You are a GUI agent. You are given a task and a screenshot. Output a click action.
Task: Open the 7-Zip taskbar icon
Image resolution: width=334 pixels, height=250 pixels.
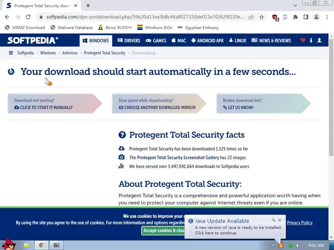56,245
